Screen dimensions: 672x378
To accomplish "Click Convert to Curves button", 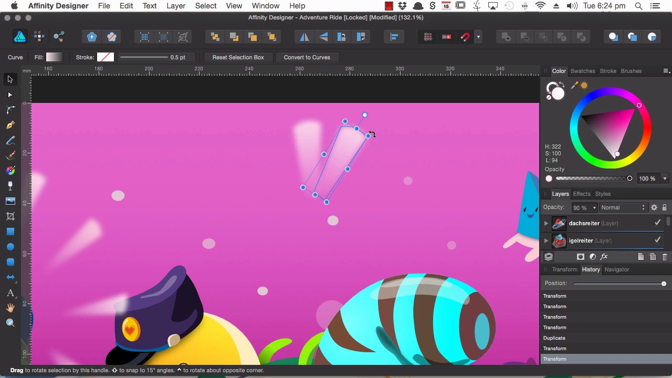I will coord(307,57).
